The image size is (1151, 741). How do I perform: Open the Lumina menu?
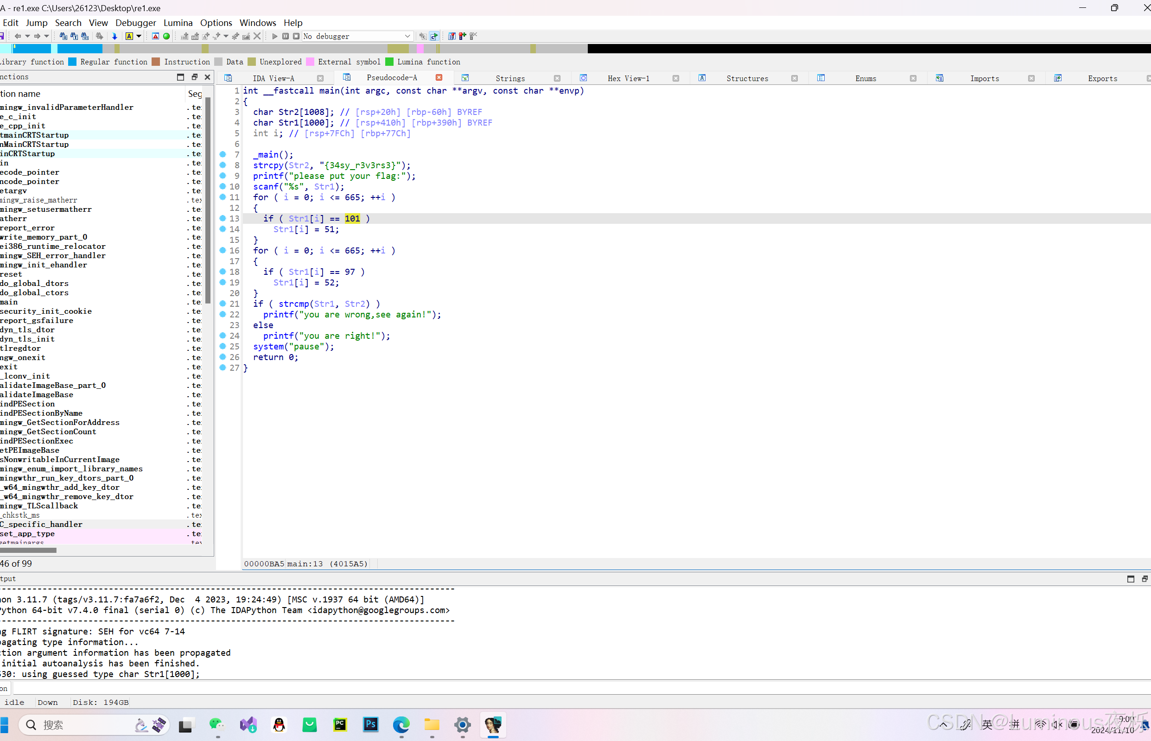tap(178, 23)
